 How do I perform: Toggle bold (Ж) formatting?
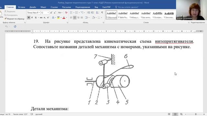point(29,17)
